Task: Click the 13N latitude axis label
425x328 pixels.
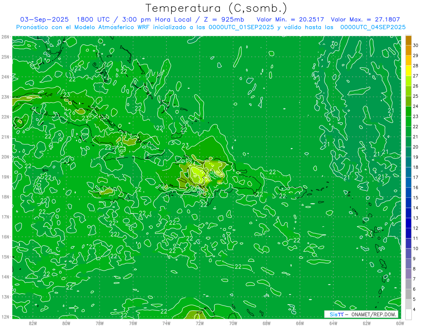Action: (5, 297)
